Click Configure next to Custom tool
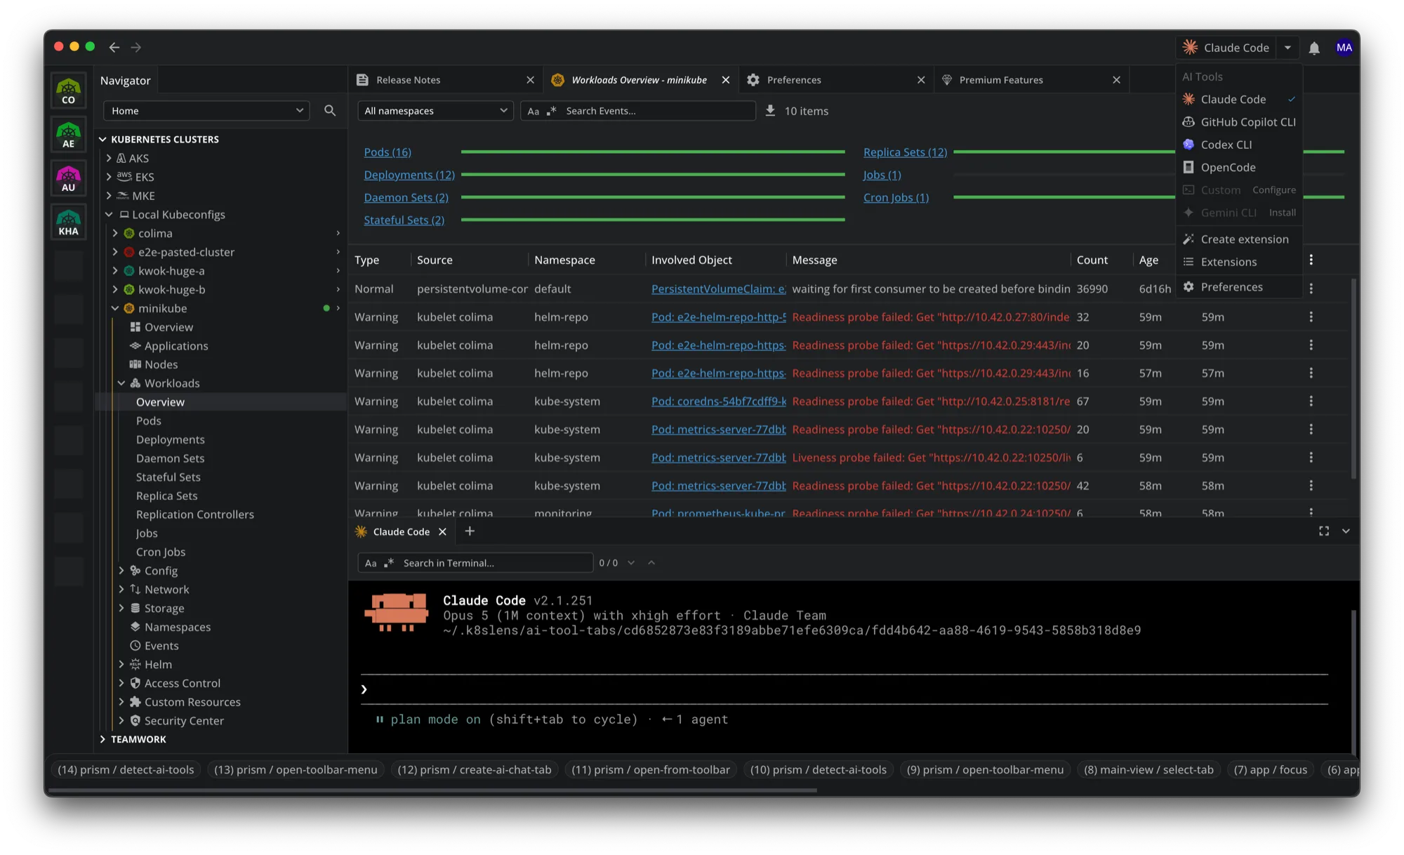Image resolution: width=1404 pixels, height=855 pixels. pos(1274,190)
